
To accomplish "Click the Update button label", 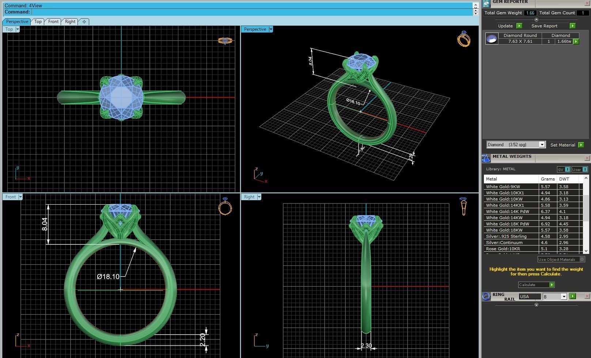I will [505, 26].
